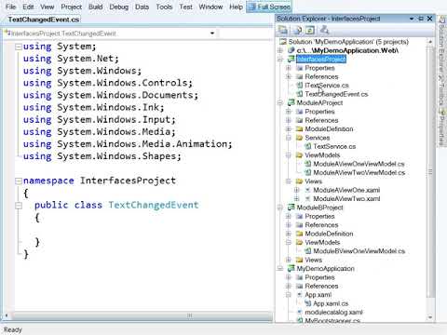Expand ModuleDefinition under ModuleAProject
This screenshot has height=335, width=447.
[289, 128]
